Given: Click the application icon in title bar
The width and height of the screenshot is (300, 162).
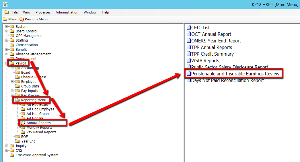Looking at the screenshot, I should (x=5, y=4).
